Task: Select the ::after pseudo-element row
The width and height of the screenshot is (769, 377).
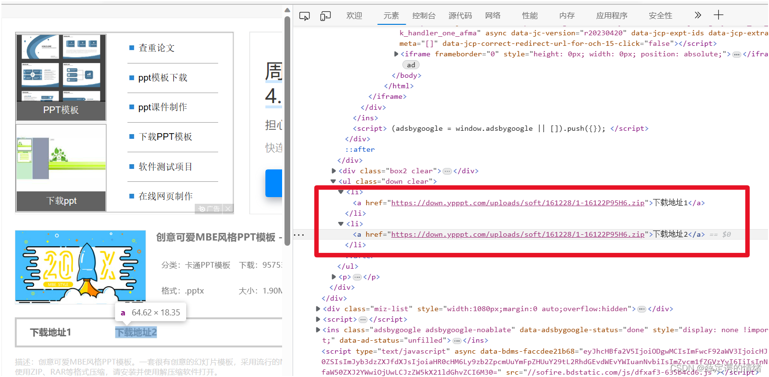Action: 360,149
